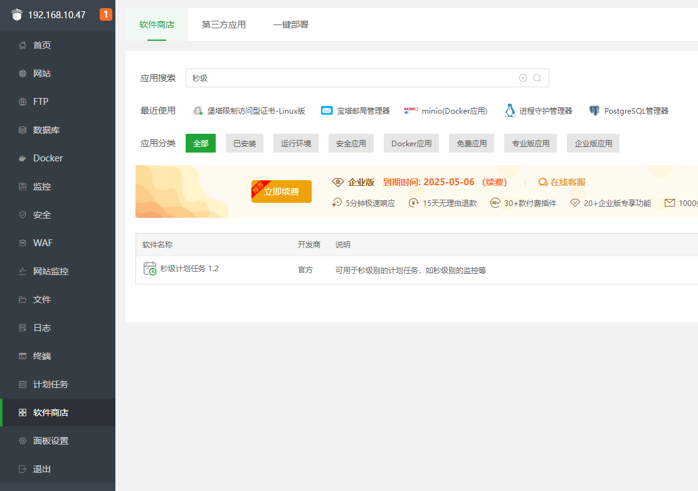This screenshot has height=491, width=698.
Task: Click the 计划任务 calendar icon in sidebar
Action: (x=22, y=384)
